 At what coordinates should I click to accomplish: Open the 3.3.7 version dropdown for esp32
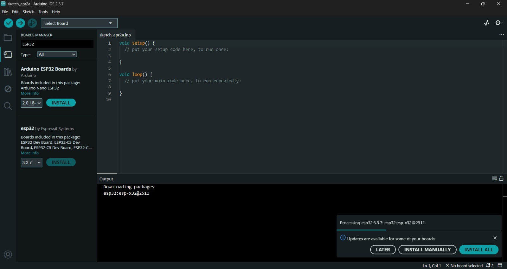(x=31, y=162)
